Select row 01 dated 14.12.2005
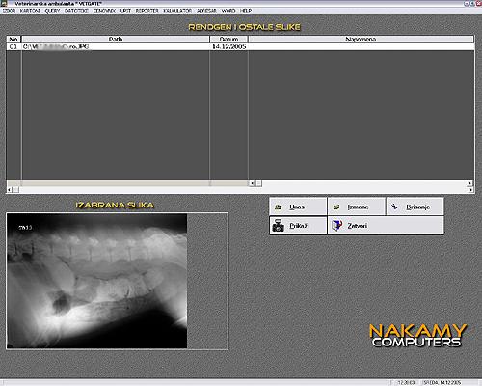482x386 pixels. point(240,47)
